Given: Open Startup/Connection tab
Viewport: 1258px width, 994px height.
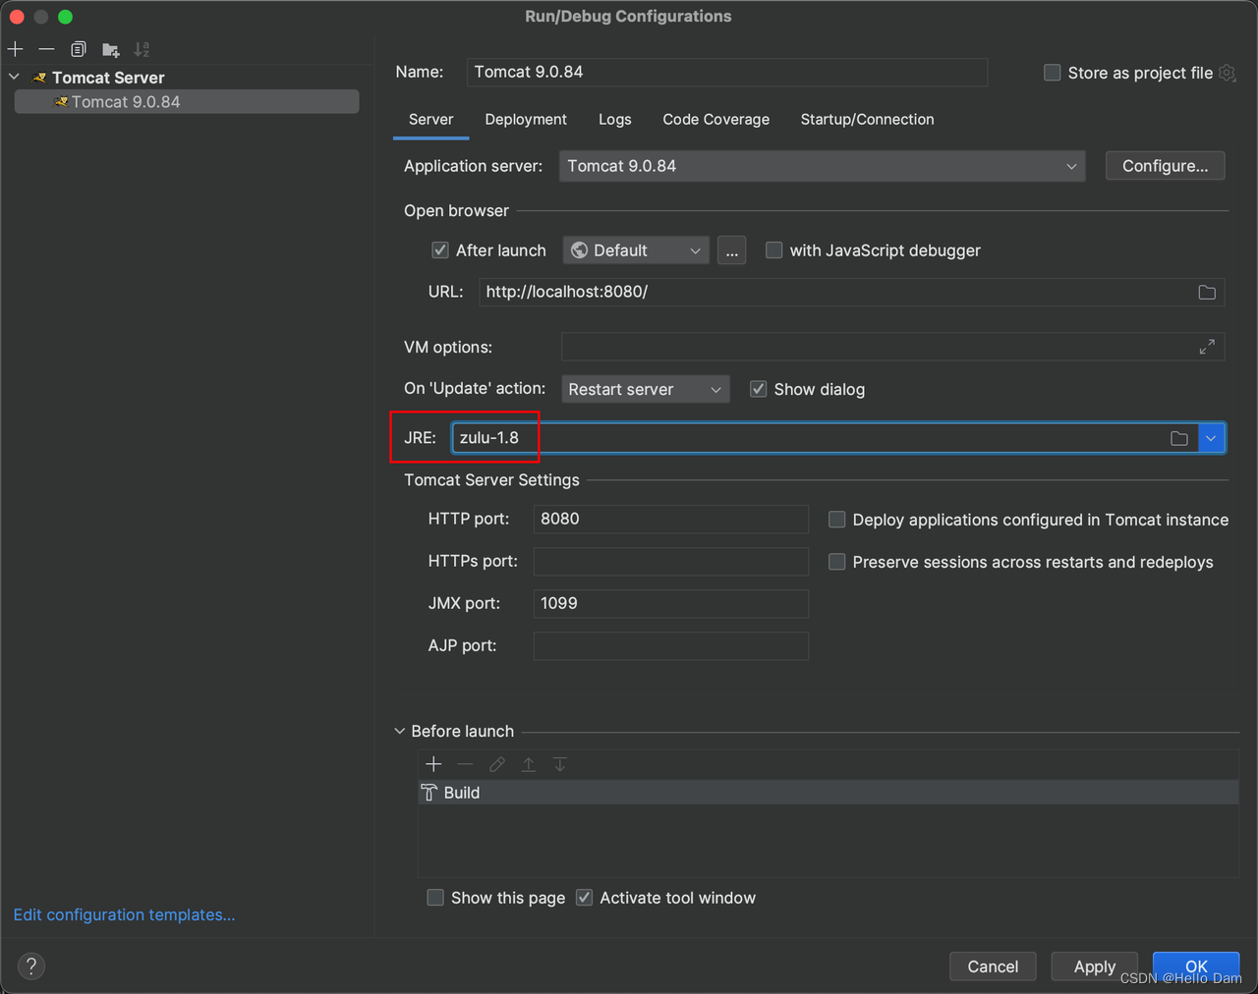Looking at the screenshot, I should pos(868,120).
